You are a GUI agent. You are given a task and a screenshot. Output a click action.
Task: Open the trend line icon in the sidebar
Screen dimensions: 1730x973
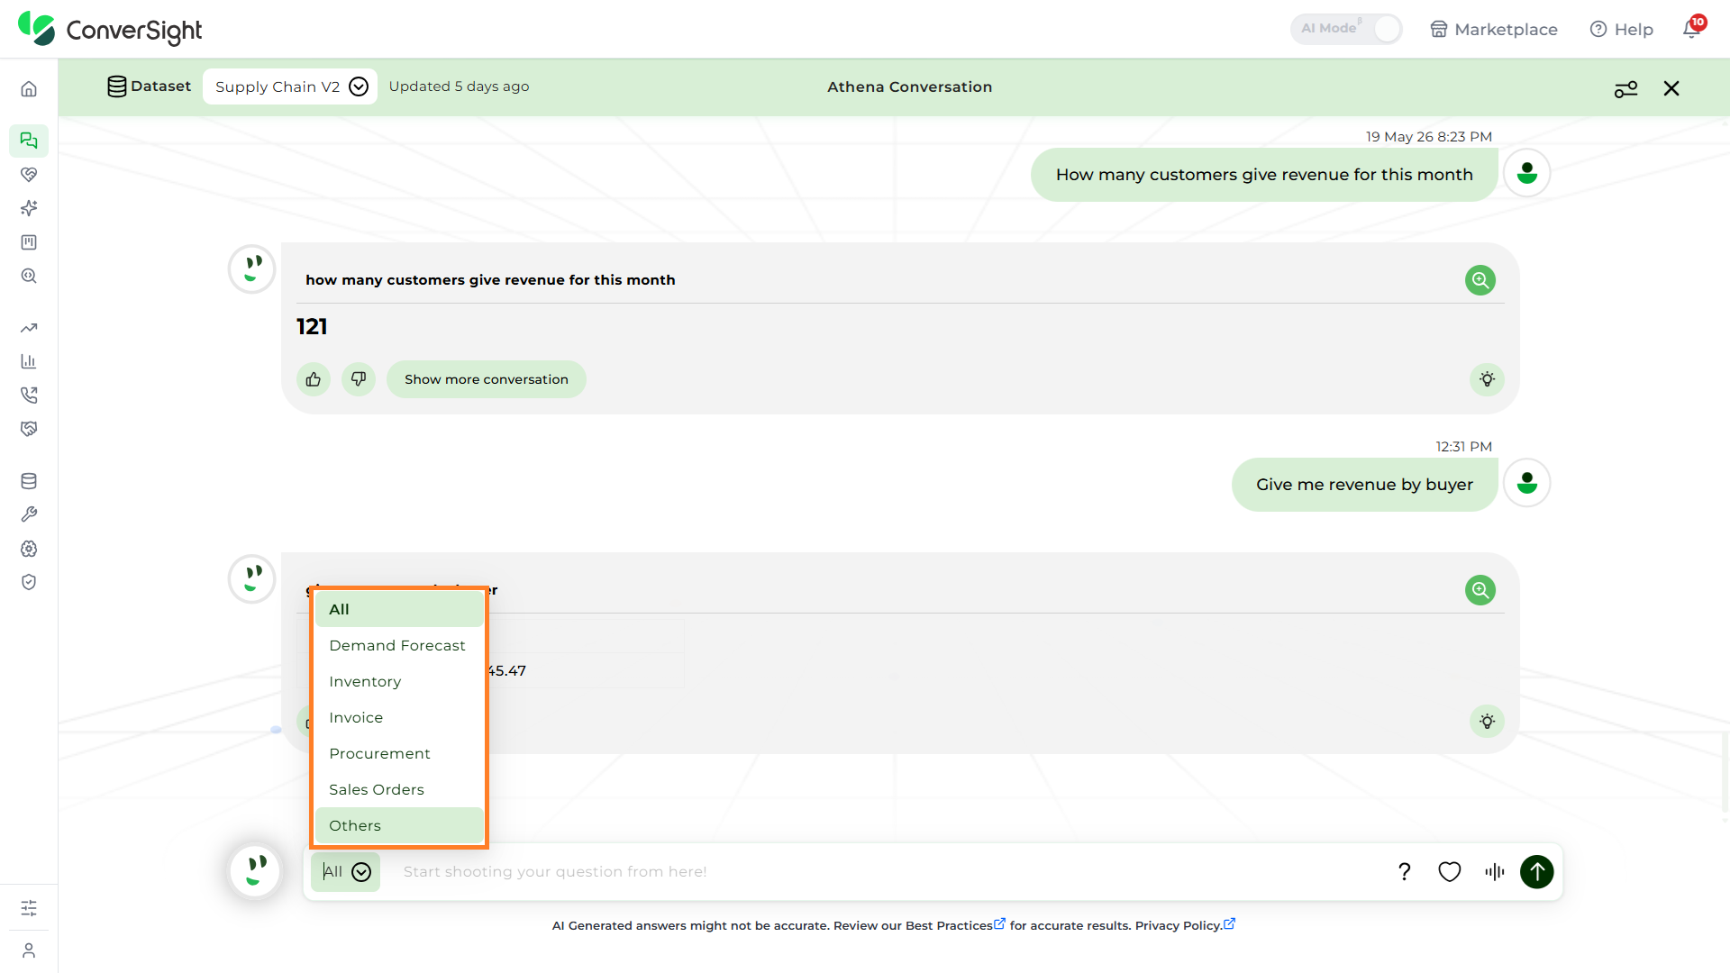pyautogui.click(x=29, y=328)
